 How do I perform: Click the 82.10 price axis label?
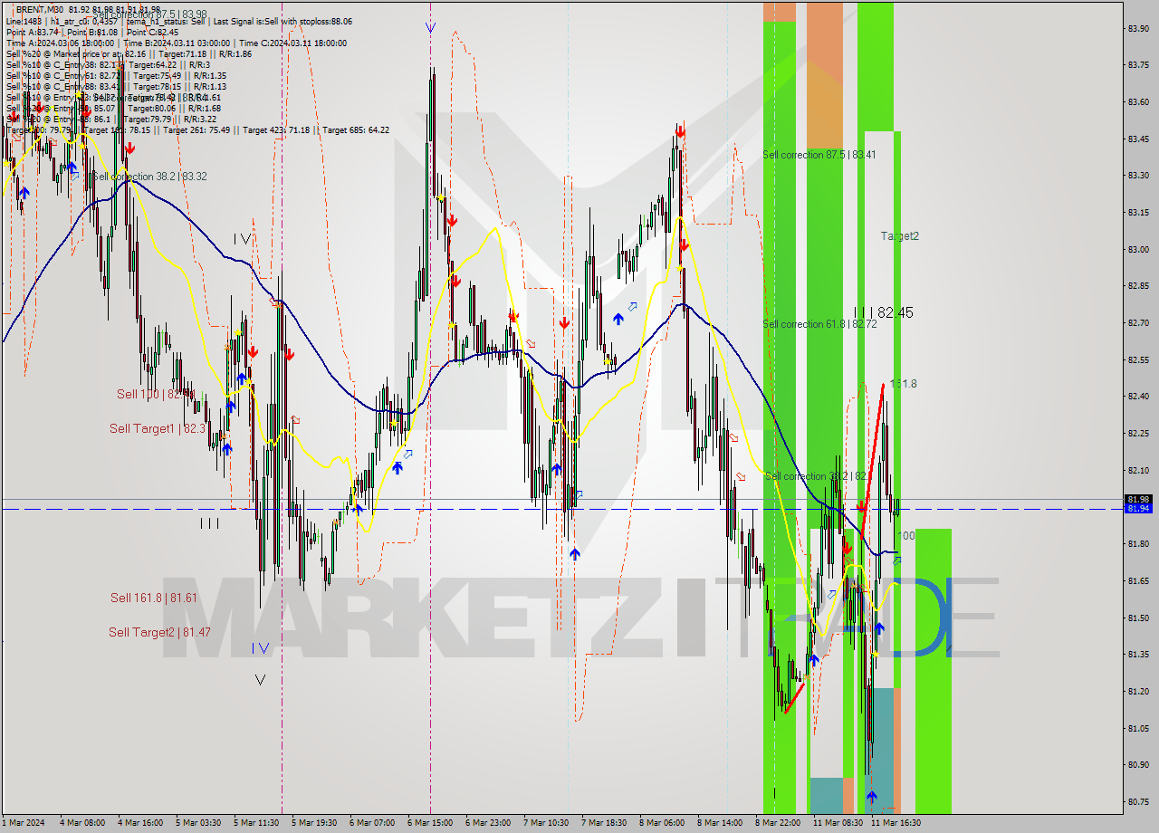click(x=1138, y=470)
